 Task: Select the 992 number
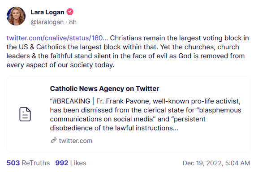click(62, 163)
